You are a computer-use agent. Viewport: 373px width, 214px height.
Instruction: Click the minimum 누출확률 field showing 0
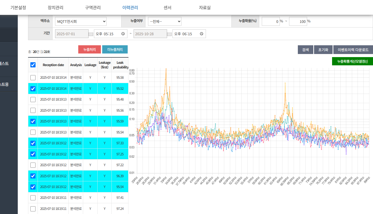(271, 22)
